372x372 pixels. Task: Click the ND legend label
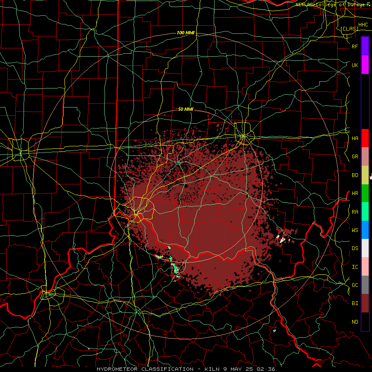[355, 322]
